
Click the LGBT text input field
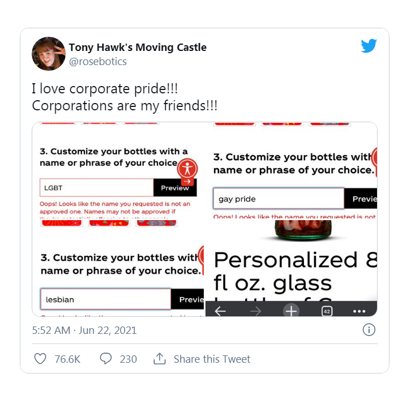pos(97,188)
